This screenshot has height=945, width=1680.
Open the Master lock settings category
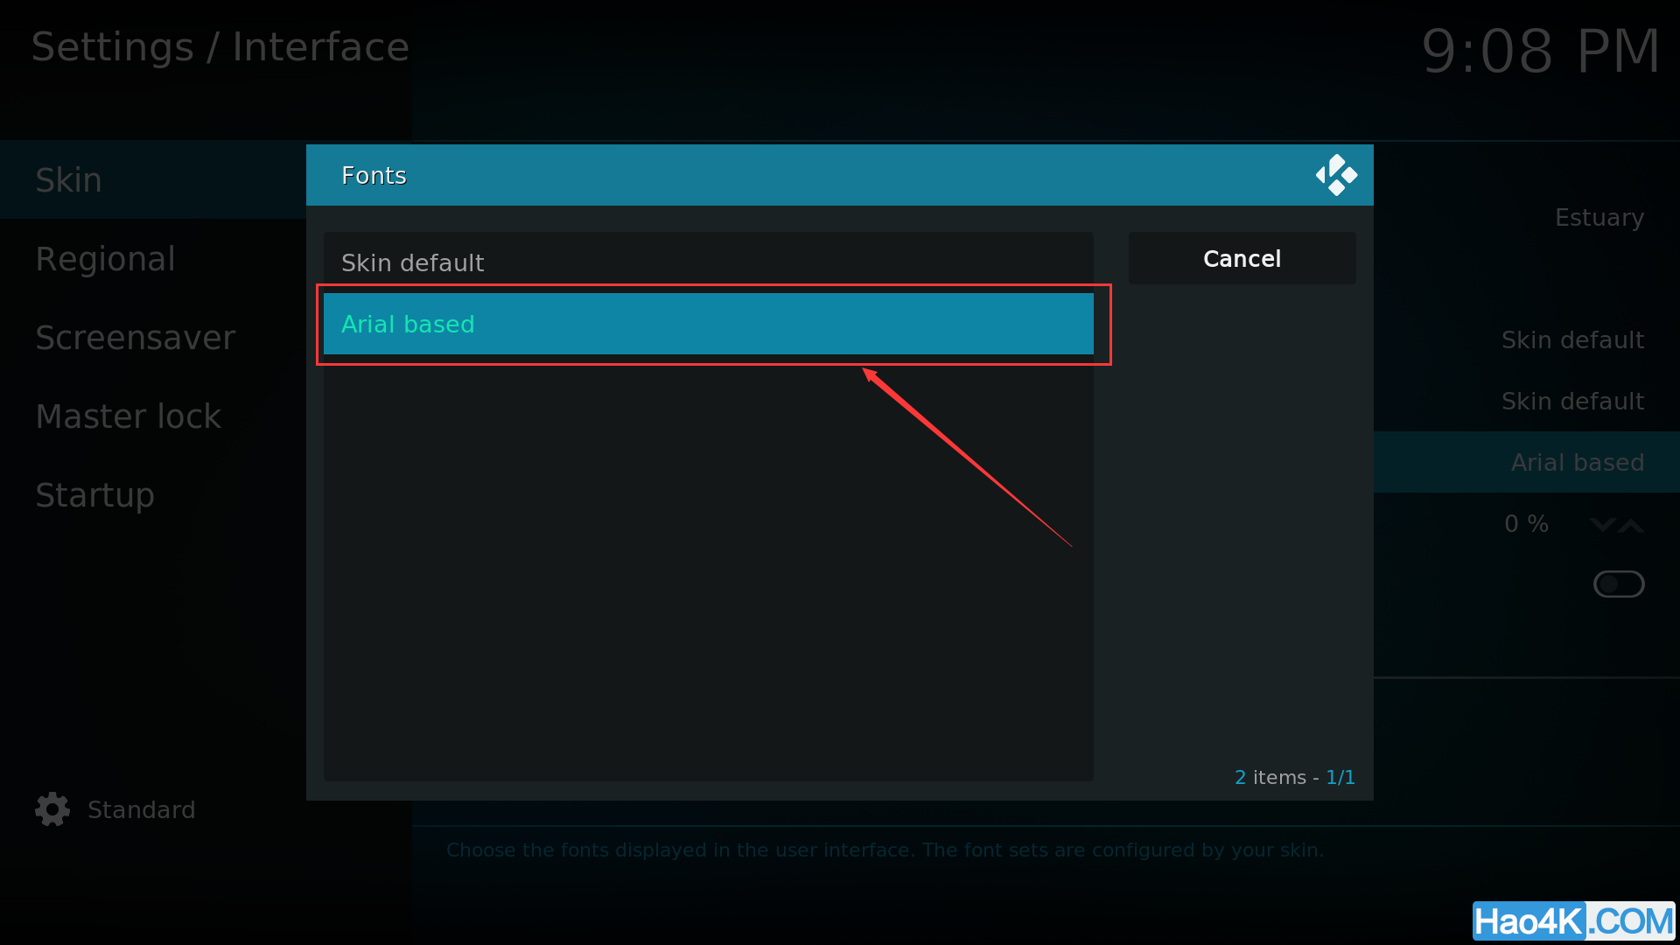153,416
